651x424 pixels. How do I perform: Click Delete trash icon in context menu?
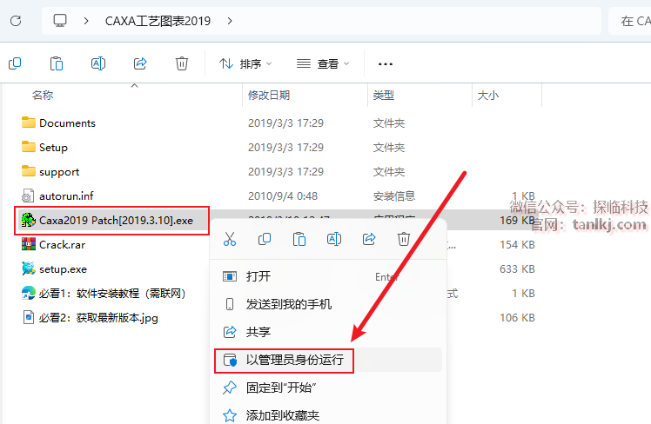[404, 239]
